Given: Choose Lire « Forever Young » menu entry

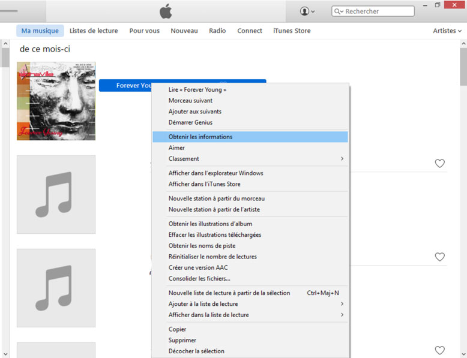Looking at the screenshot, I should coord(250,89).
